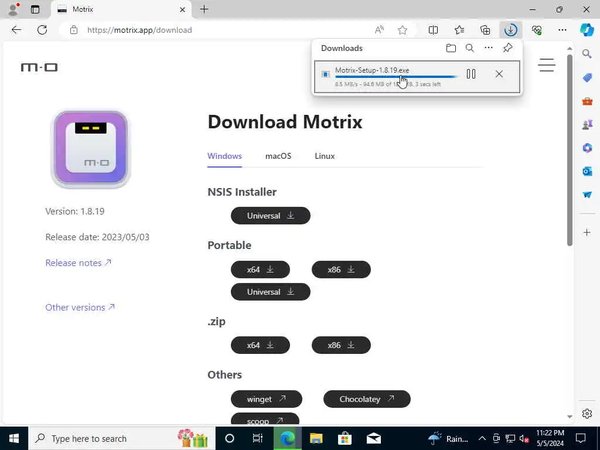Open the notifications center icon
Image resolution: width=600 pixels, height=450 pixels.
pyautogui.click(x=581, y=438)
